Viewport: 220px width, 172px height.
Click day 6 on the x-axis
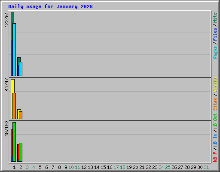tap(46, 167)
